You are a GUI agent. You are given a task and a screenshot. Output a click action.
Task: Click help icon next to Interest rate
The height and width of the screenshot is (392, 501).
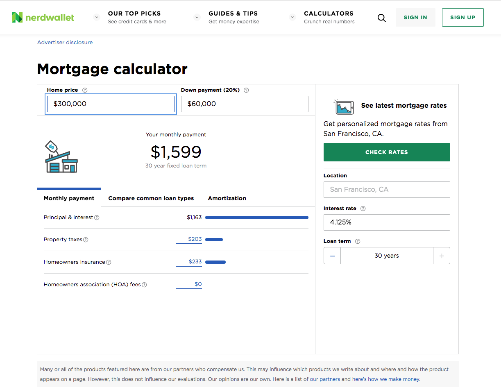click(363, 208)
